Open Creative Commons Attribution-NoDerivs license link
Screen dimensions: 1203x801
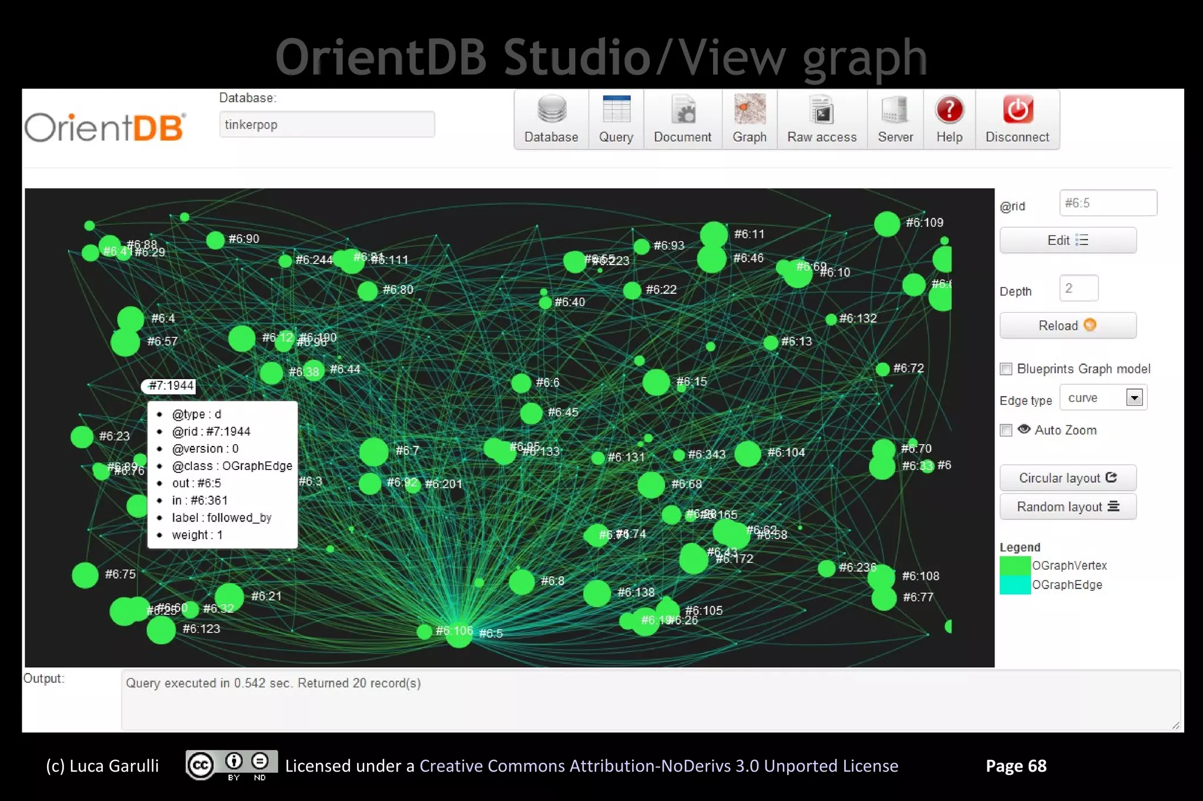(x=658, y=766)
